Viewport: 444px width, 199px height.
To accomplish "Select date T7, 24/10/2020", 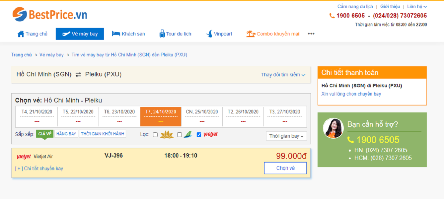I will tap(161, 116).
